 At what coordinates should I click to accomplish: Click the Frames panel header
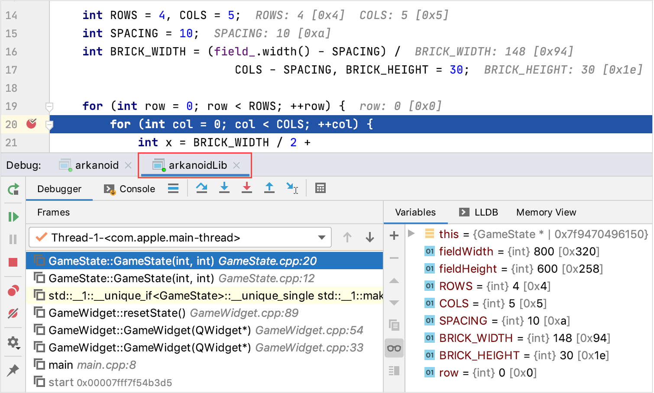tap(53, 213)
